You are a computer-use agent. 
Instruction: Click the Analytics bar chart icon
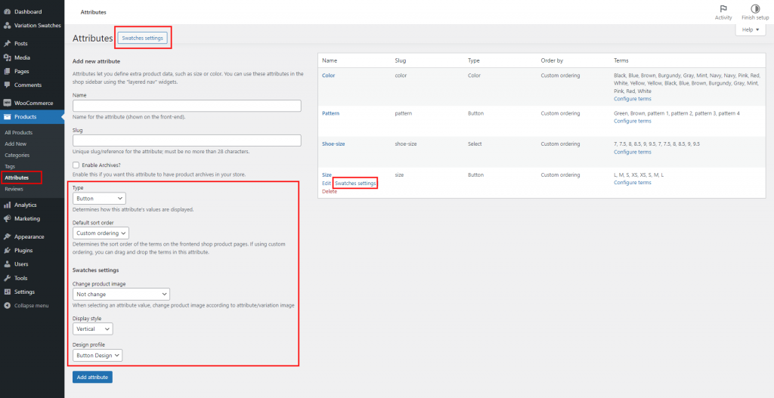pos(7,205)
